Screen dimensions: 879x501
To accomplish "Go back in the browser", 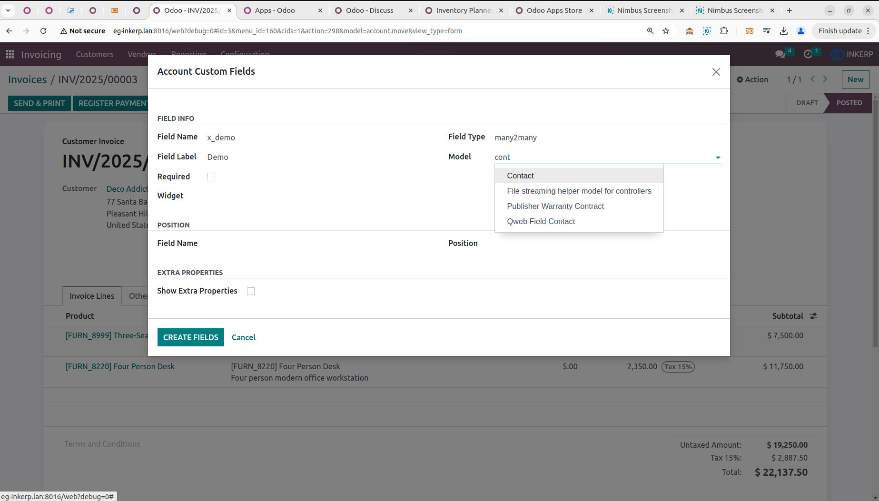I will [x=9, y=31].
